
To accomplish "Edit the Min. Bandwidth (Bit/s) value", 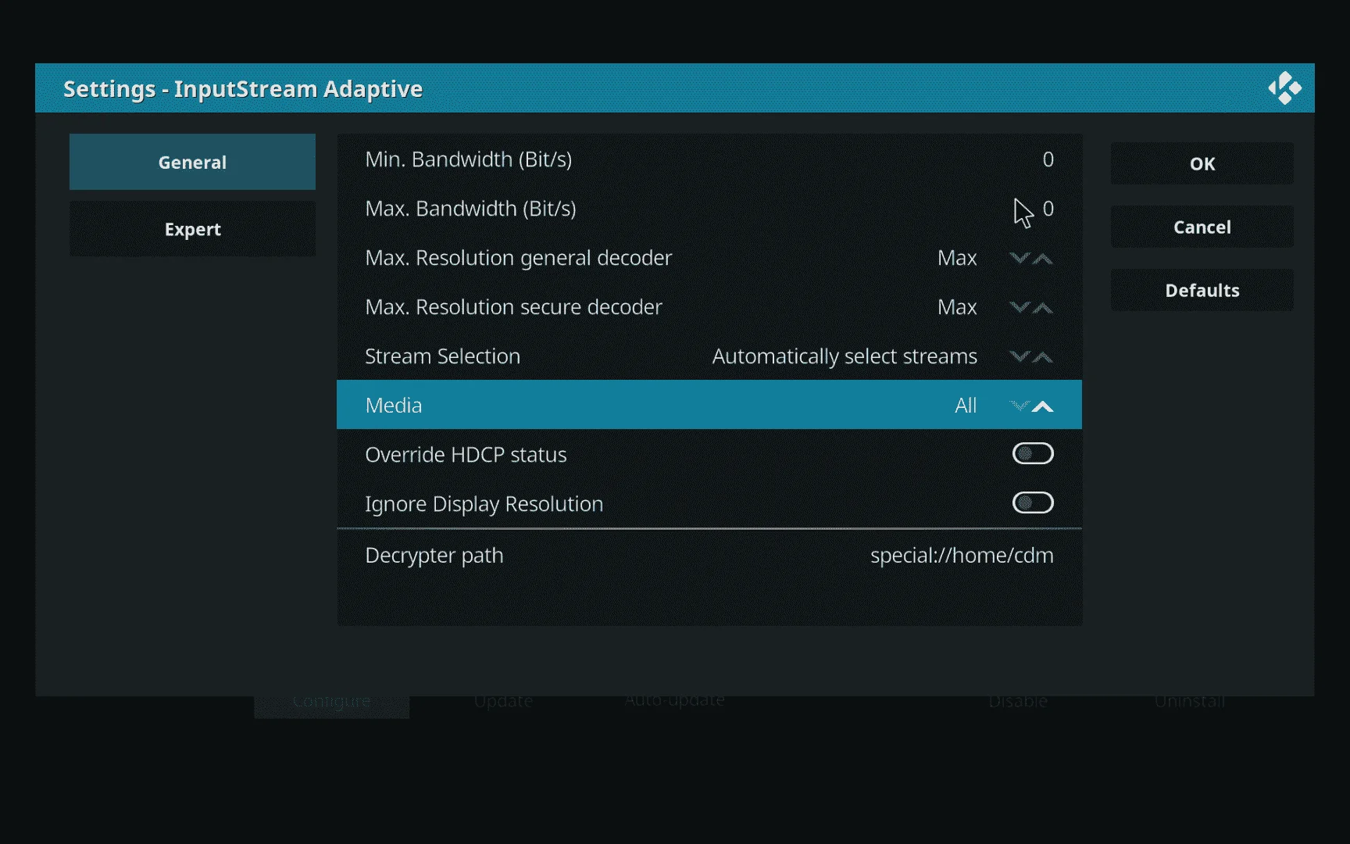I will click(x=709, y=159).
